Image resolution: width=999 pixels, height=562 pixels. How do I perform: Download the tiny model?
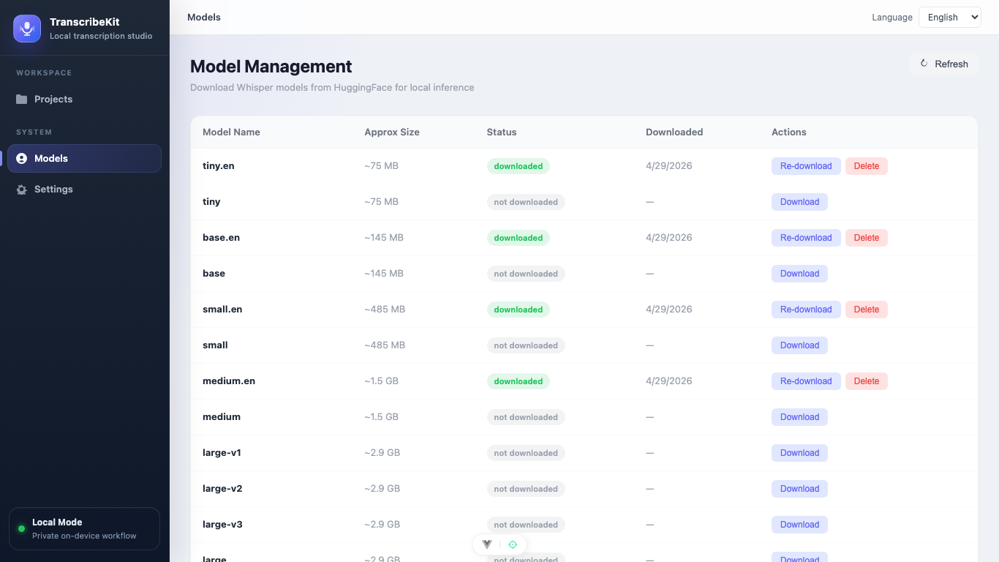pyautogui.click(x=799, y=202)
